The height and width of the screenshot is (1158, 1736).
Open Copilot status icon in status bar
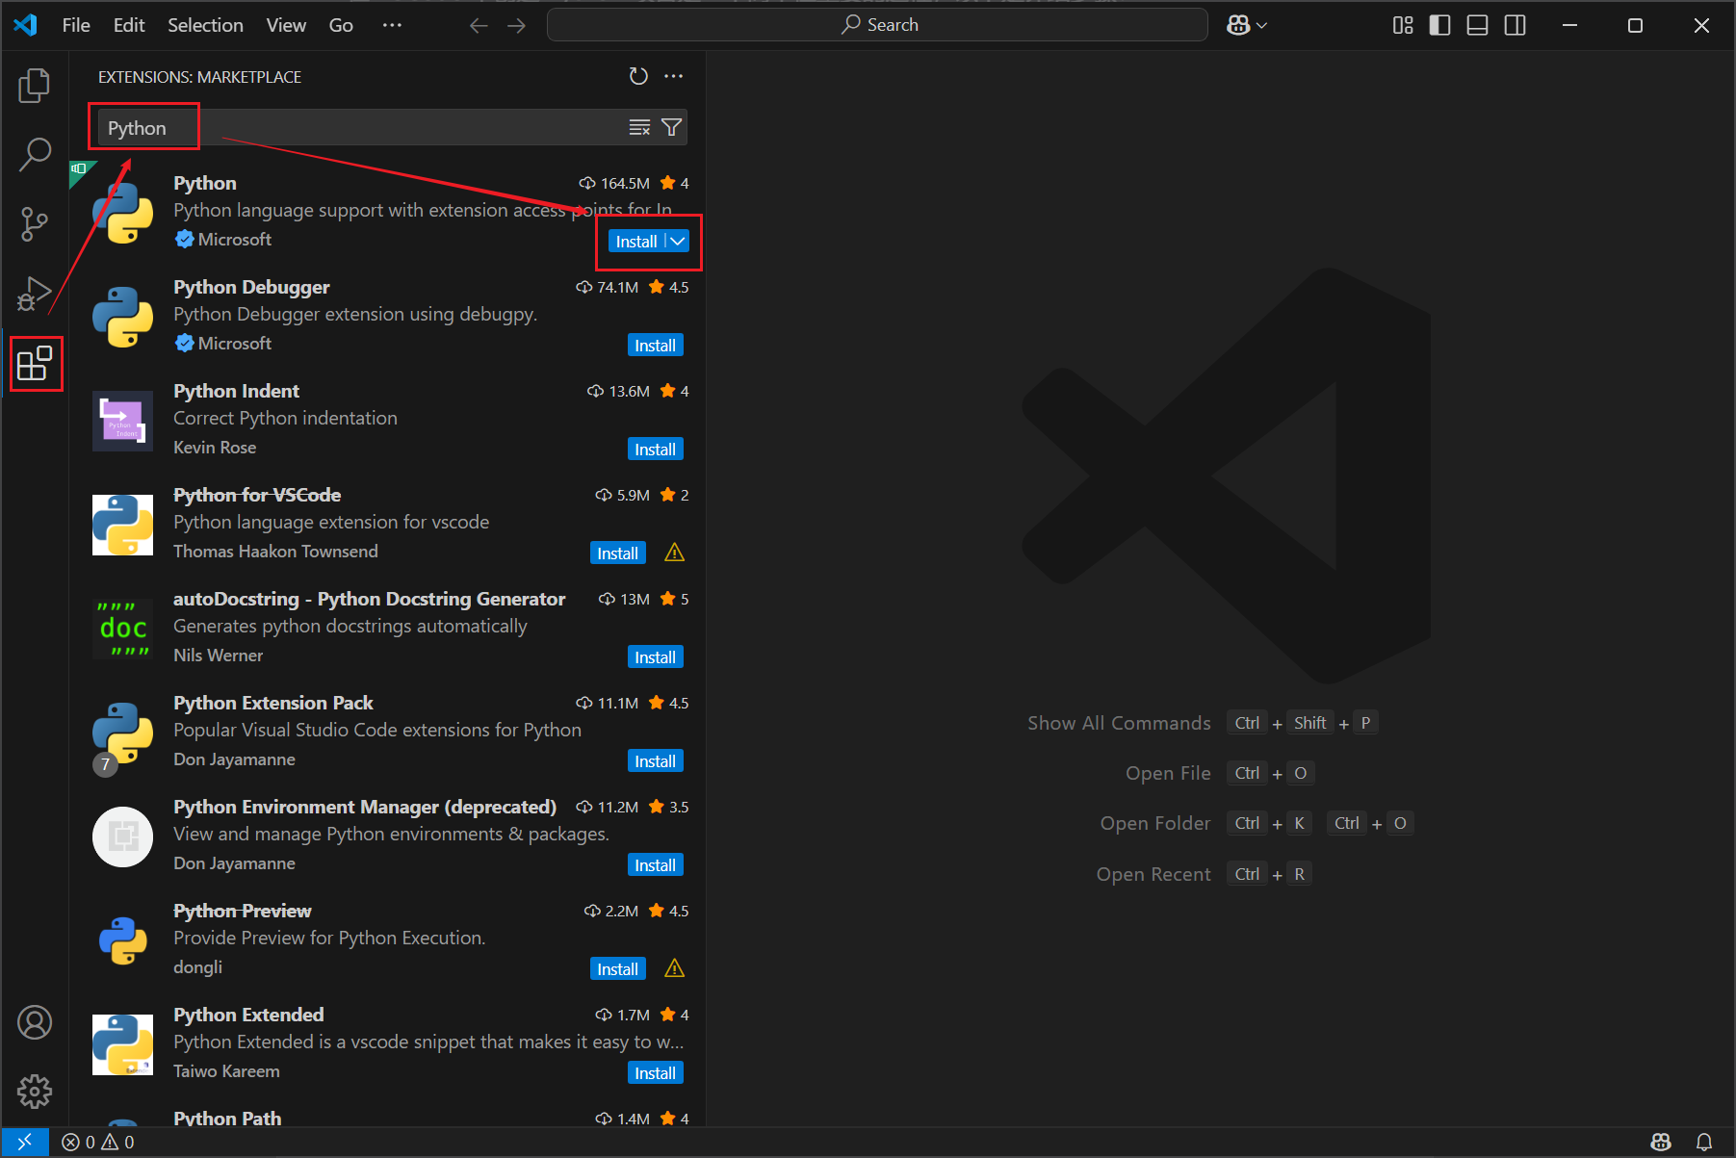[x=1661, y=1142]
